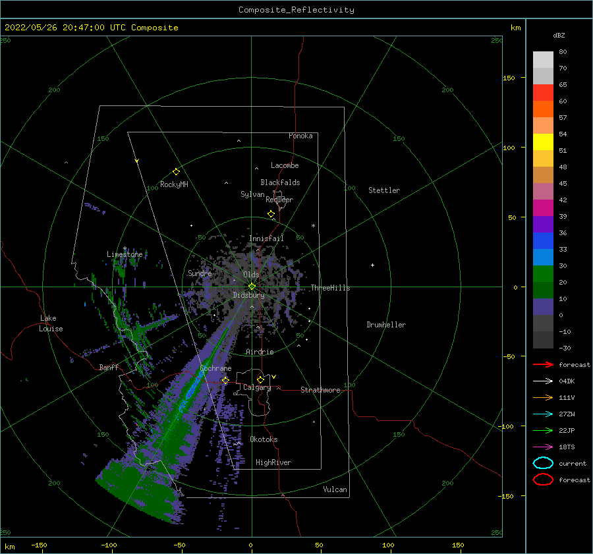Screen dimensions: 593x554
Task: Click the Innisfail town label
Action: click(266, 238)
